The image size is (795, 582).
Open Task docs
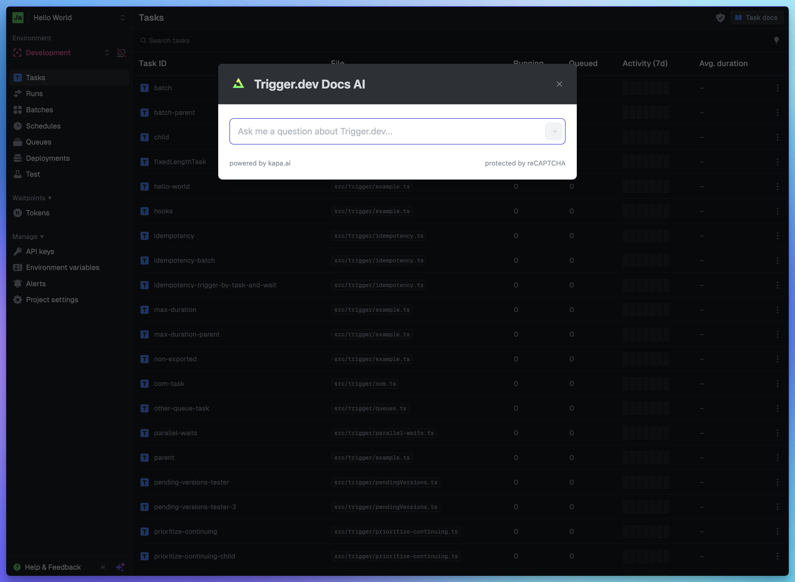[757, 18]
